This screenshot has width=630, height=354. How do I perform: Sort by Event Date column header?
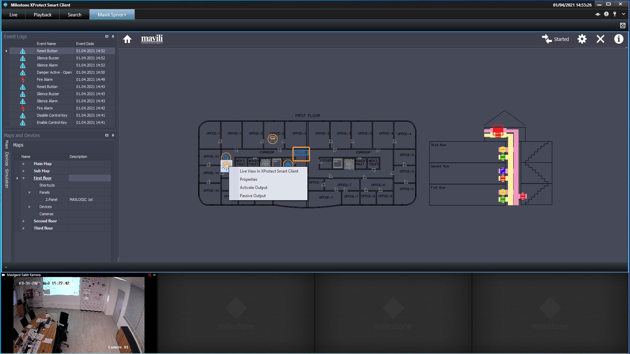tap(95, 44)
